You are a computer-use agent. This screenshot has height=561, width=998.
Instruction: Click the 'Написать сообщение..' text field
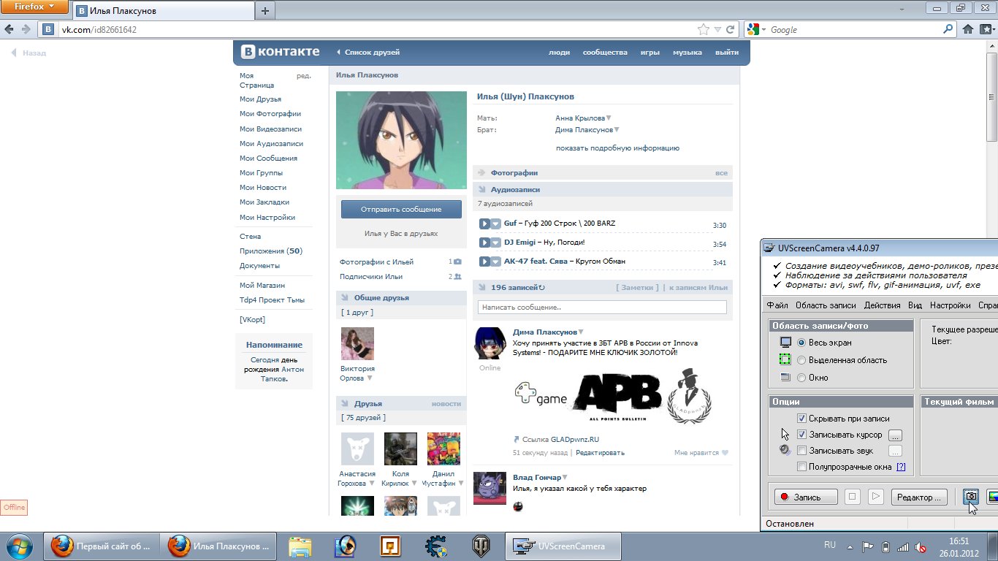pyautogui.click(x=602, y=308)
